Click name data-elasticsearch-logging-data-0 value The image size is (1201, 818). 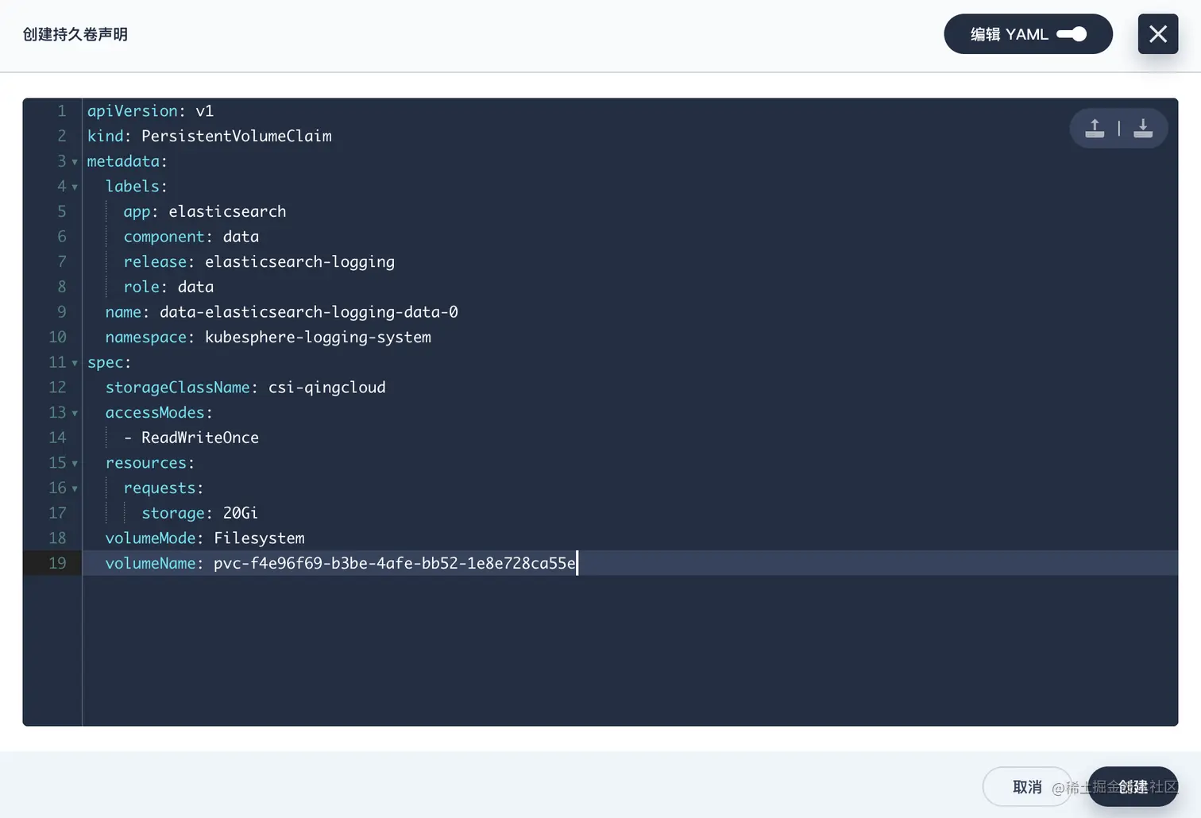pyautogui.click(x=309, y=312)
